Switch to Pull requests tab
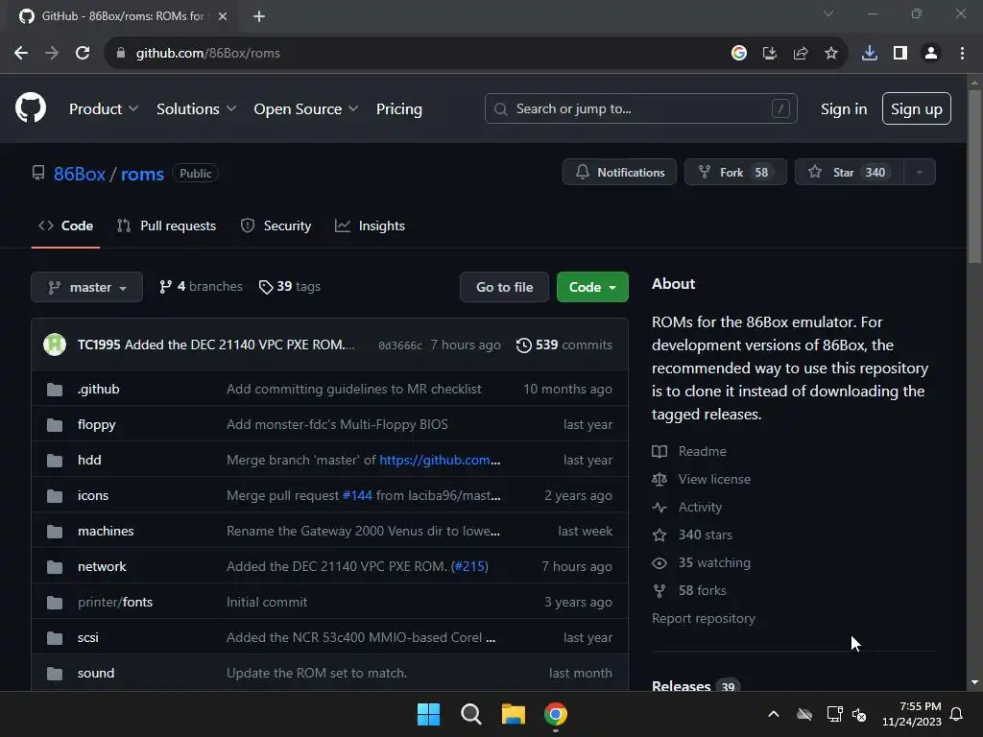Screen dimensions: 983x737 click(167, 226)
